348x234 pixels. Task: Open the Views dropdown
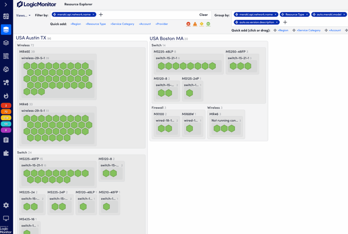pyautogui.click(x=23, y=15)
